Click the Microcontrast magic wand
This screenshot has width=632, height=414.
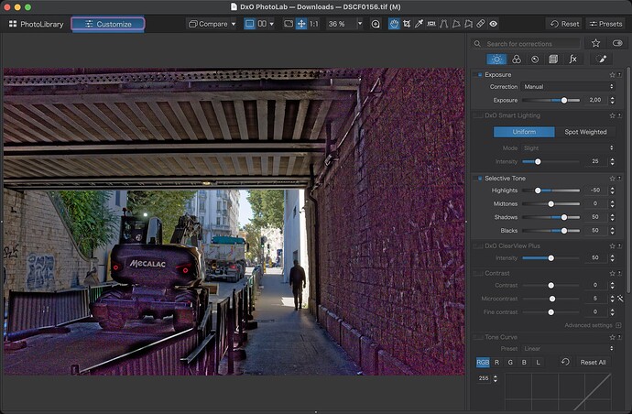pyautogui.click(x=620, y=298)
